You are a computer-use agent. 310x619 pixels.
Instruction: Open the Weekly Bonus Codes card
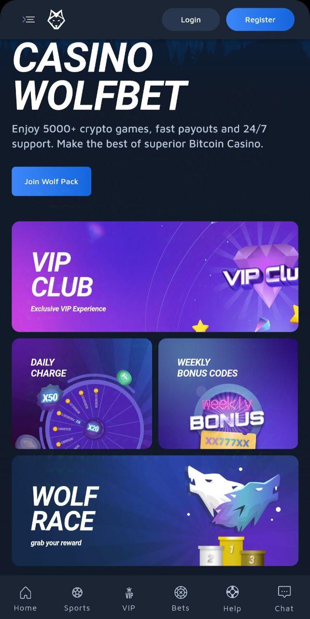click(x=228, y=394)
